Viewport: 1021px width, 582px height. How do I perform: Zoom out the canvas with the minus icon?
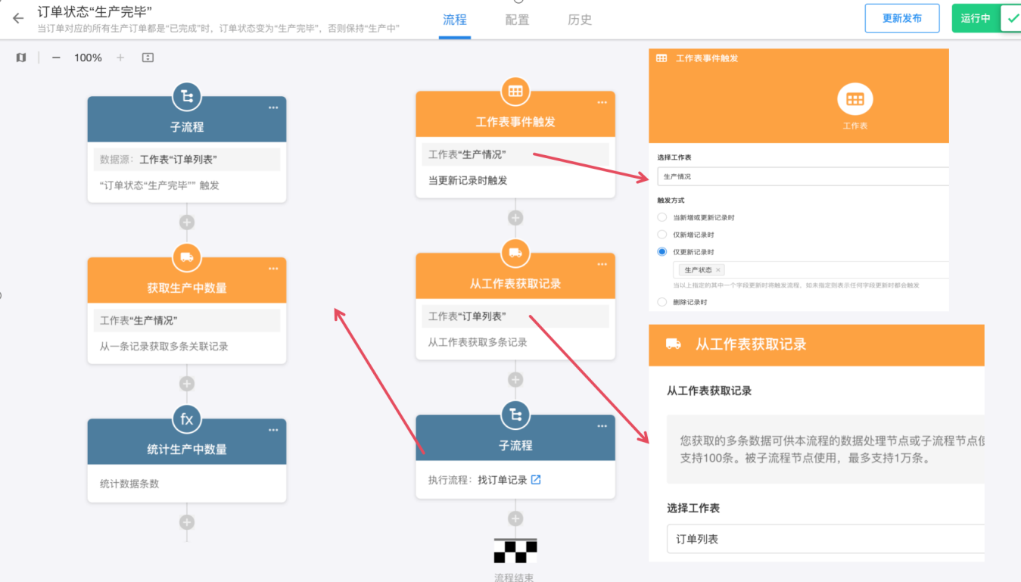[56, 58]
